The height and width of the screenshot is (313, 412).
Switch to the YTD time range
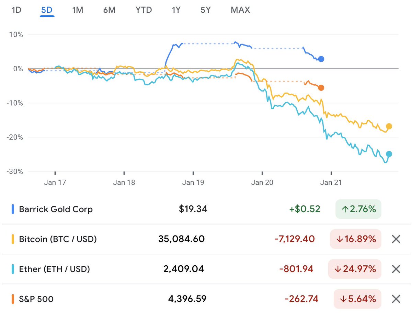click(144, 10)
